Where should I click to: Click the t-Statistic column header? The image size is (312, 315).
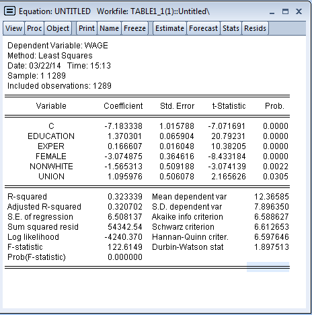click(229, 106)
